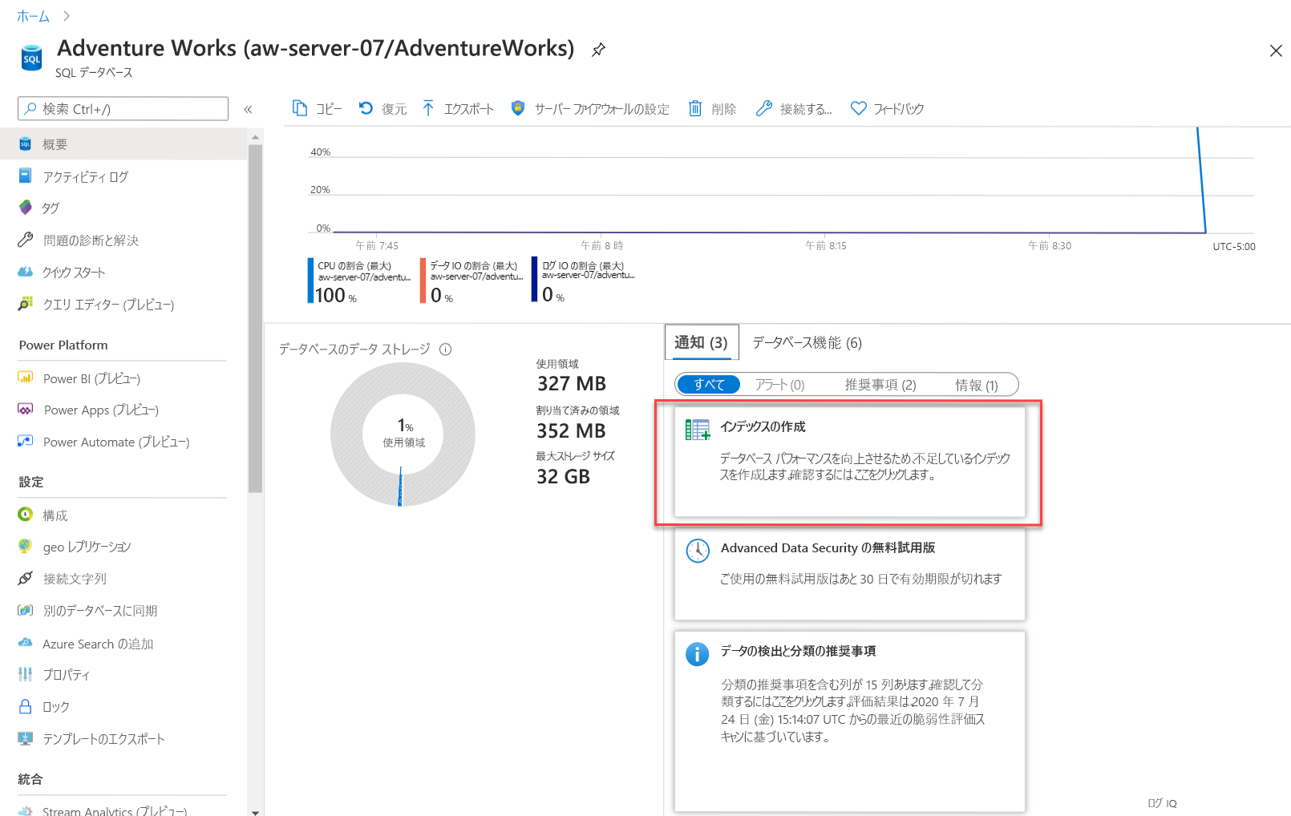
Task: Click the 接続する connect icon
Action: pos(763,108)
